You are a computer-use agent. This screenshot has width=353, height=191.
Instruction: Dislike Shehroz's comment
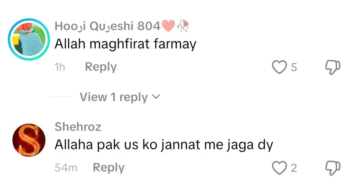(x=333, y=168)
